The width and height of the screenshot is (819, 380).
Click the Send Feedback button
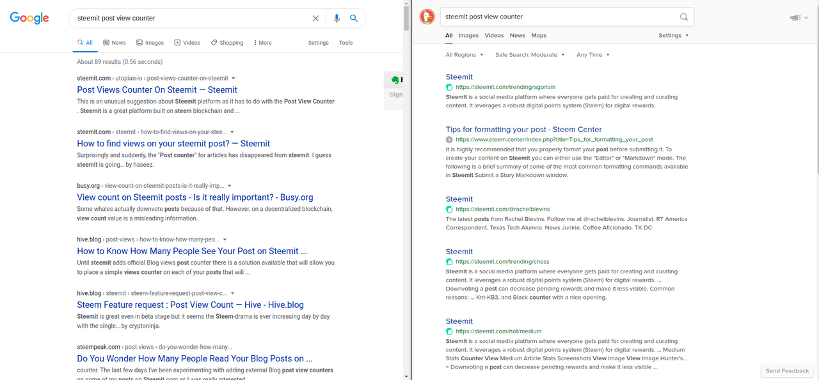(x=787, y=371)
